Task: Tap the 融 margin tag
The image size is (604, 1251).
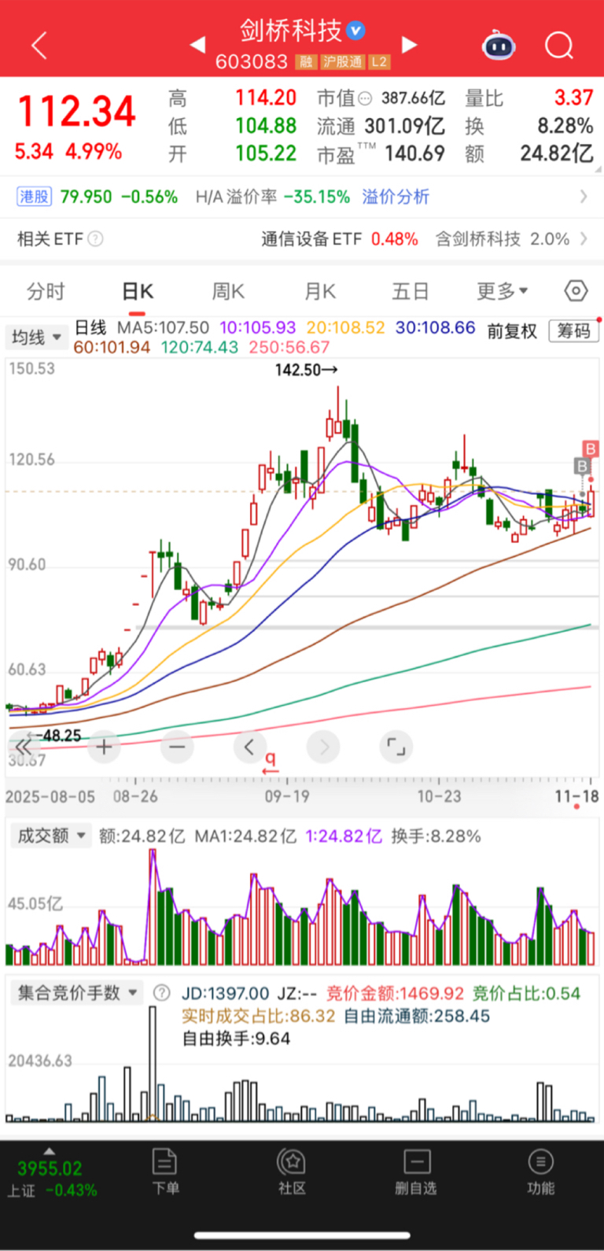Action: (306, 61)
